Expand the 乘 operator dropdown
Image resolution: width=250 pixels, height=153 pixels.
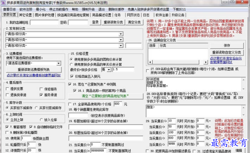[109, 70]
